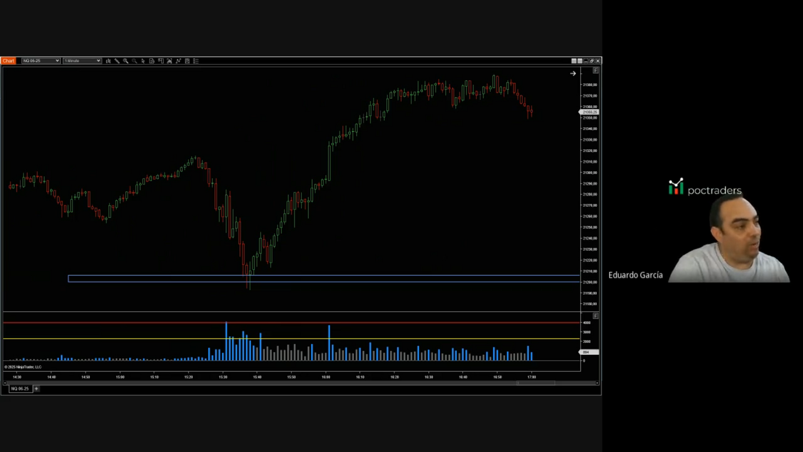Toggle the F button on the volume panel
803x452 pixels.
[x=595, y=315]
